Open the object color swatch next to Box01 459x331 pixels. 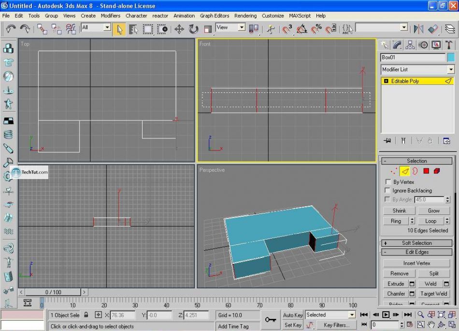coord(451,57)
